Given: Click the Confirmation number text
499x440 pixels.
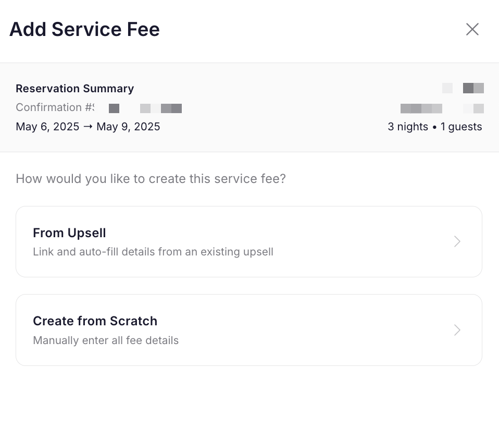Looking at the screenshot, I should 55,108.
